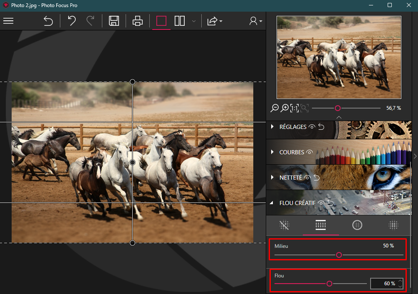Click the top blur boundary handle

coord(133,82)
